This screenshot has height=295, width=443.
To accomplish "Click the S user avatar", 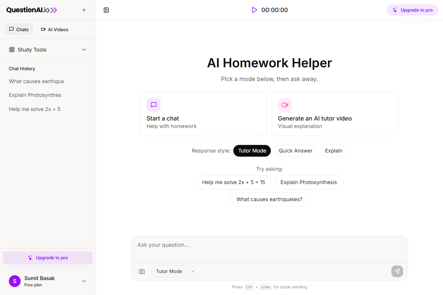I will 15,281.
